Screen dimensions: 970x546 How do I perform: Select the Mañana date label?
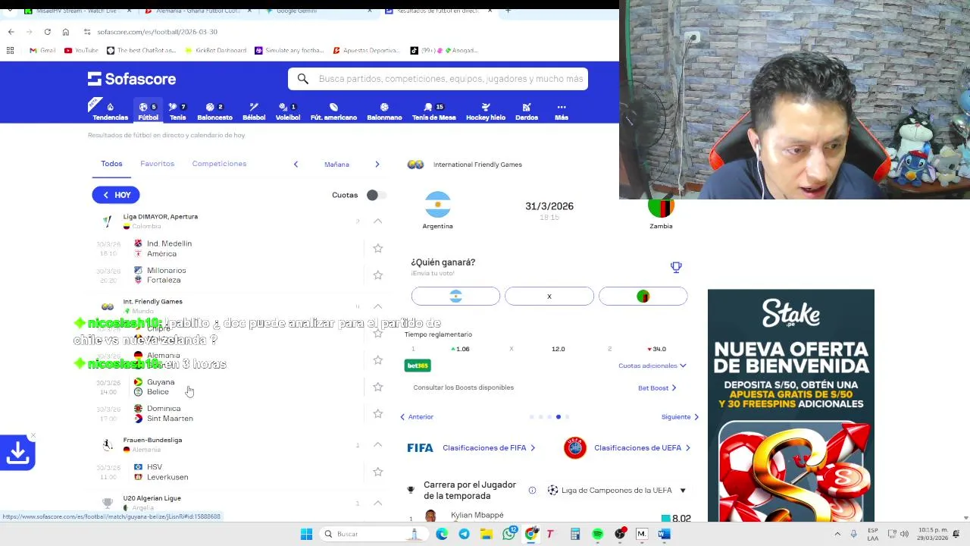336,165
